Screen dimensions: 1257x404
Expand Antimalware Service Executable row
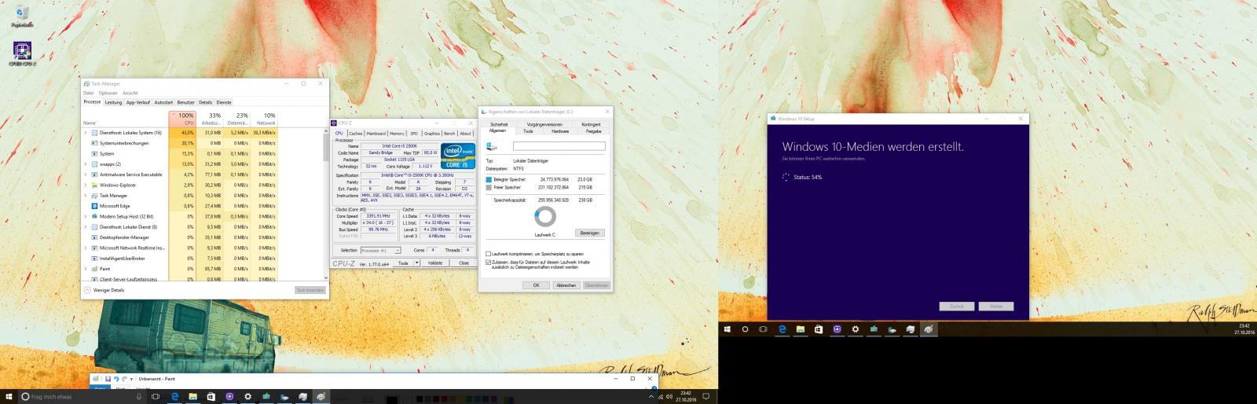[85, 174]
